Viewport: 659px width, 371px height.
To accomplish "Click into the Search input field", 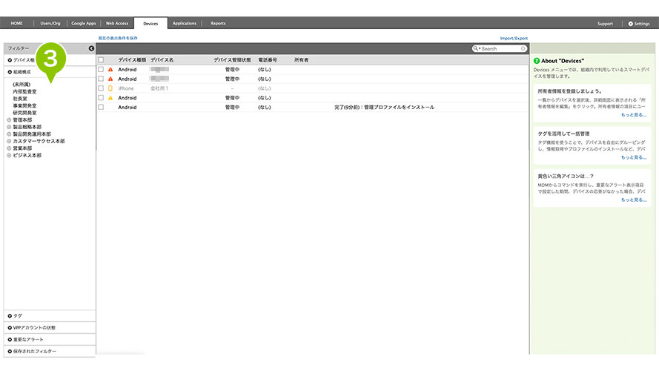I will (500, 49).
